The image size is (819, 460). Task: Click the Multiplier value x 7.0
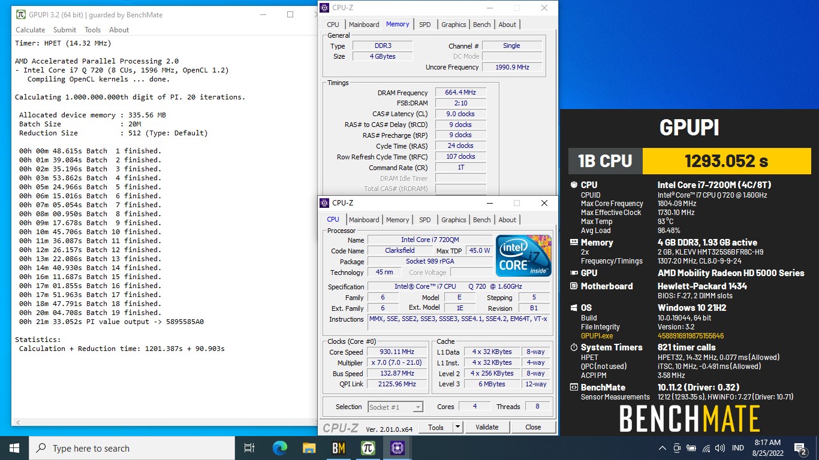397,363
